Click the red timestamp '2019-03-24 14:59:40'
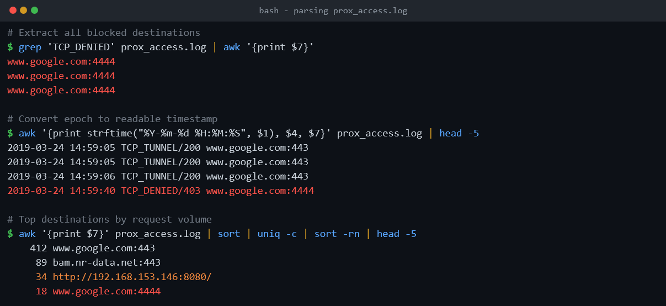The image size is (666, 306). (x=61, y=191)
